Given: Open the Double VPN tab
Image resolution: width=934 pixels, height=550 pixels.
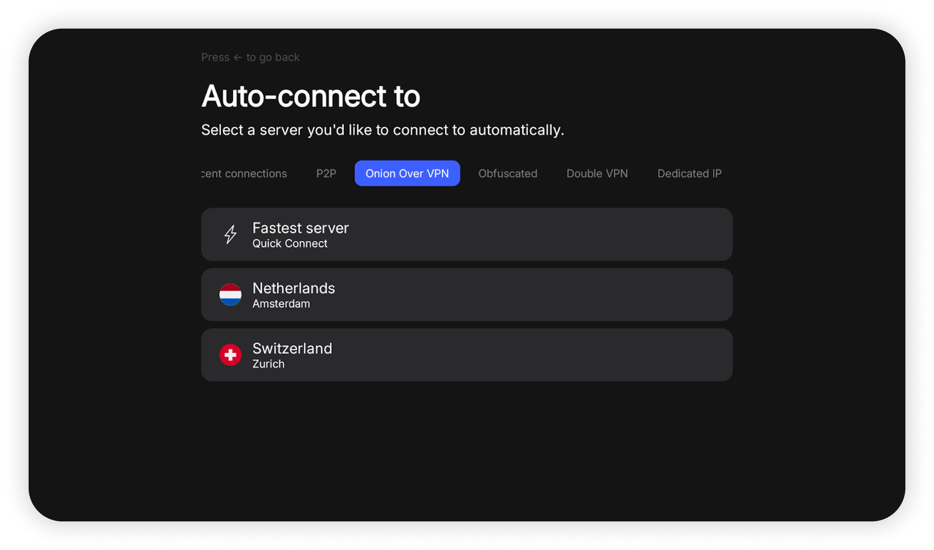Looking at the screenshot, I should click(597, 173).
